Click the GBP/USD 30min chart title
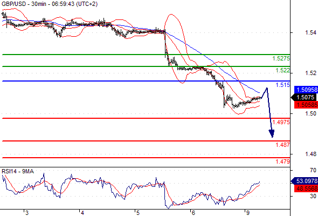 tap(50, 4)
